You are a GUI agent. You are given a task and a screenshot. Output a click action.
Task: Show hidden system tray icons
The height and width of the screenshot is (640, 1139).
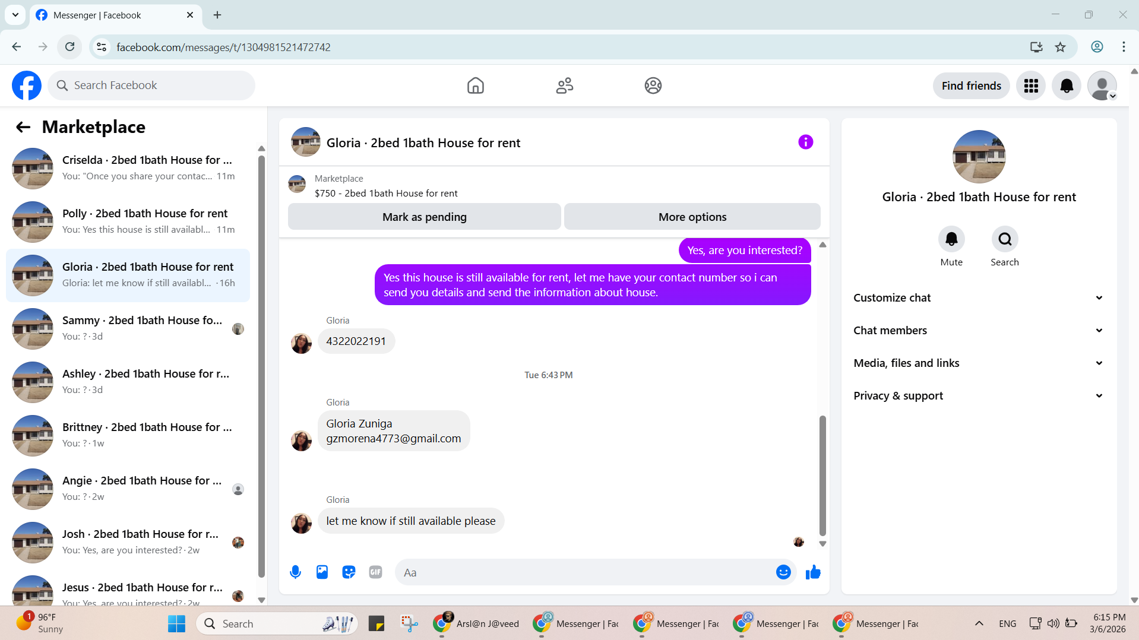coord(979,623)
